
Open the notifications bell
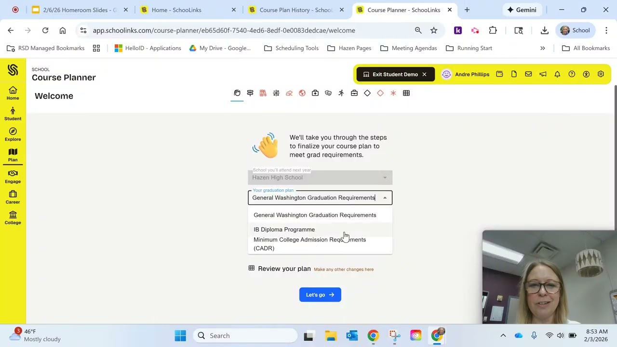coord(557,74)
